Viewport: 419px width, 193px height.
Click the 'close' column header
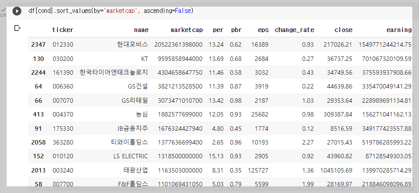343,30
